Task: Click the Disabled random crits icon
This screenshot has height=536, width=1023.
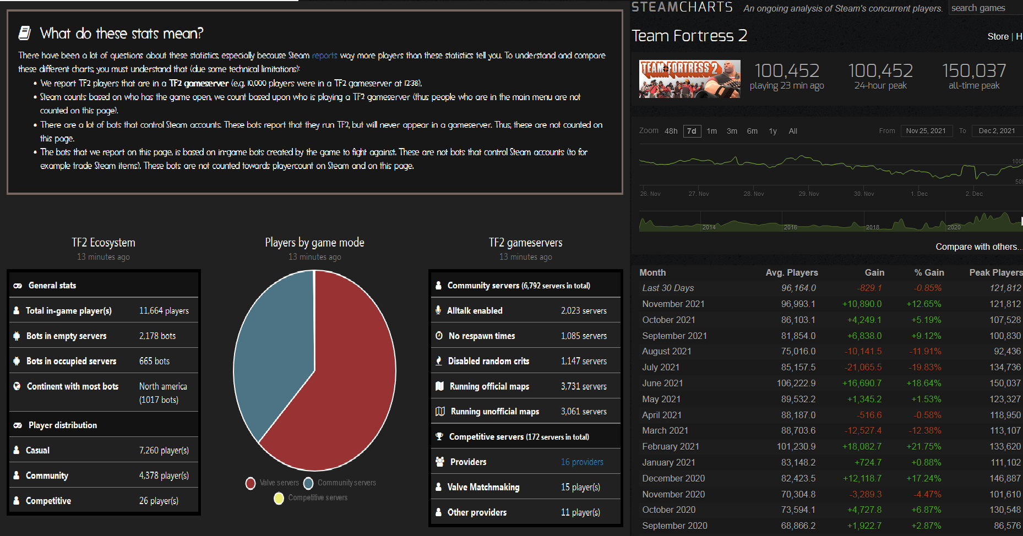Action: [x=439, y=361]
